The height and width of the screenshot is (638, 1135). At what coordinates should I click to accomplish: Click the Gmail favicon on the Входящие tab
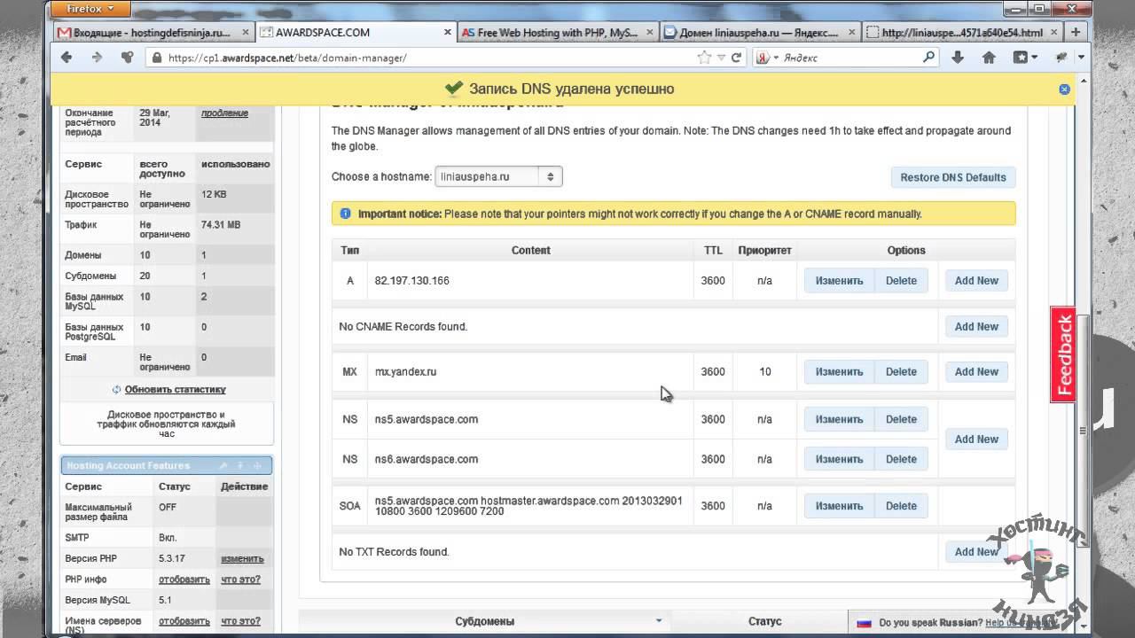point(64,33)
